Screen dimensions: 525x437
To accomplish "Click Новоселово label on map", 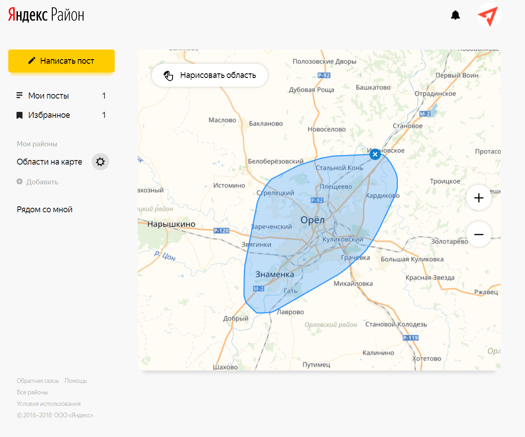I will (326, 129).
